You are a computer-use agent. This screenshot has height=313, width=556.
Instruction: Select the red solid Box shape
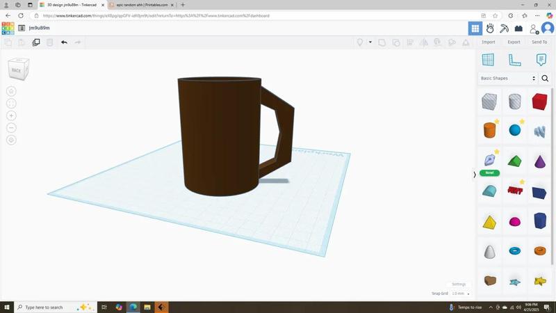click(539, 102)
